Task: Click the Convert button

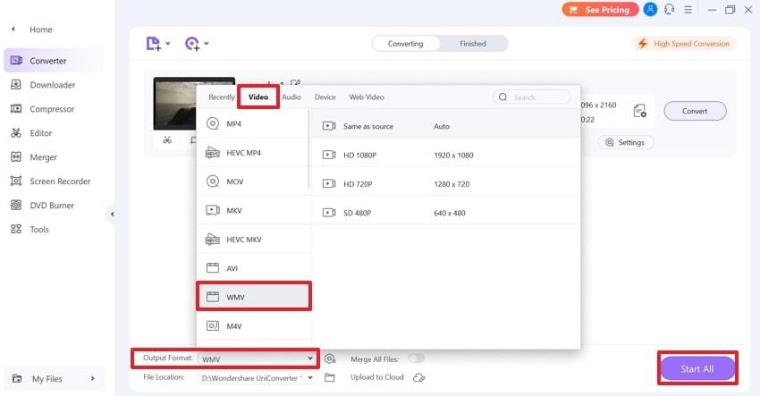Action: pyautogui.click(x=695, y=111)
